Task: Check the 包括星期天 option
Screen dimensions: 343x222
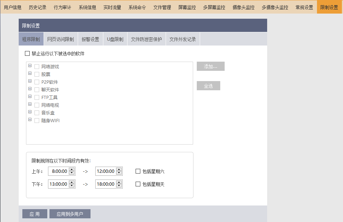Action: click(x=138, y=184)
